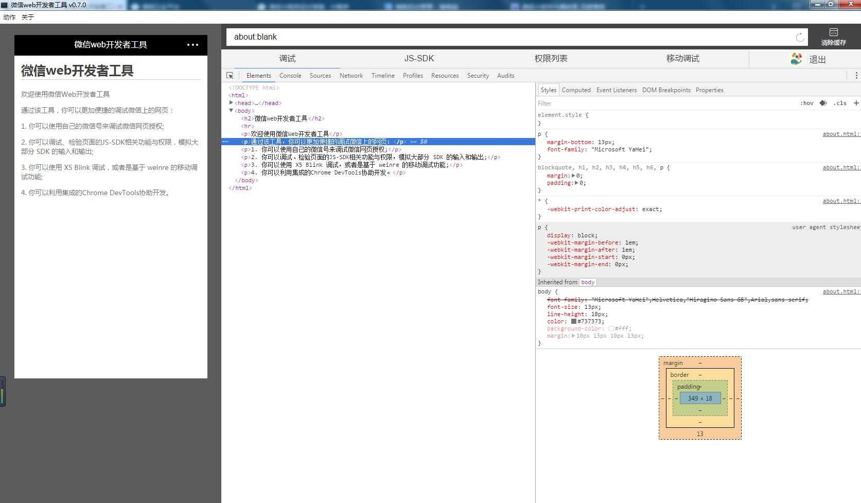Open the Security panel tab
This screenshot has height=503, width=861.
tap(478, 76)
